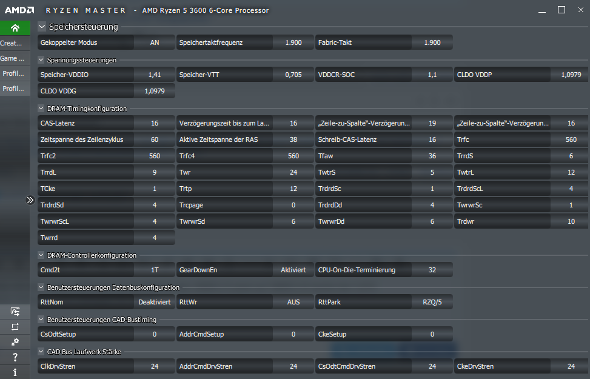Image resolution: width=590 pixels, height=379 pixels.
Task: Click Cmd2t value 1T
Action: pyautogui.click(x=155, y=270)
